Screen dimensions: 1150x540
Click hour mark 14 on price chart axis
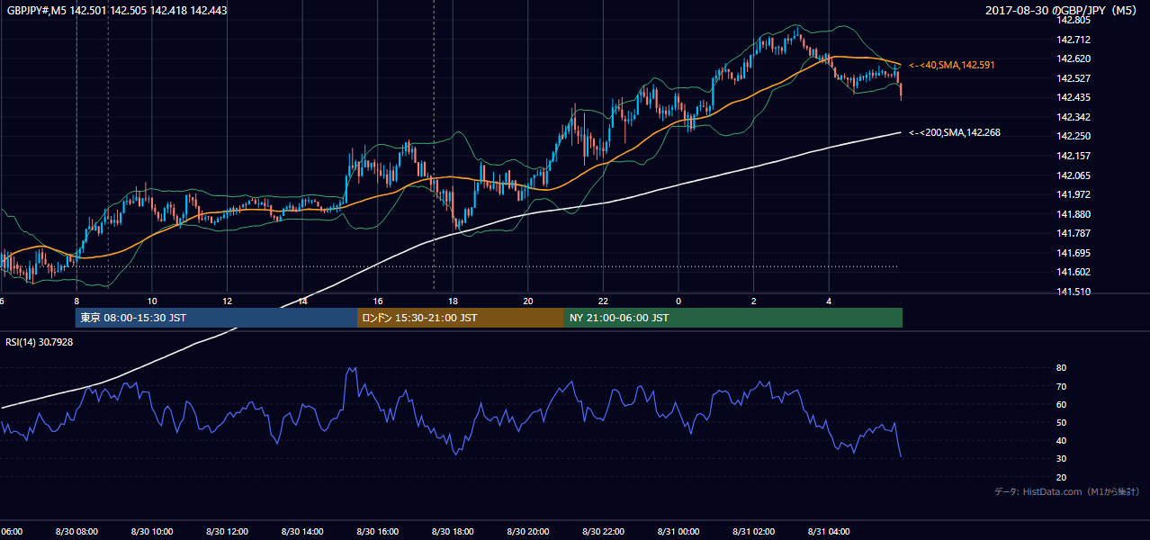pyautogui.click(x=303, y=301)
